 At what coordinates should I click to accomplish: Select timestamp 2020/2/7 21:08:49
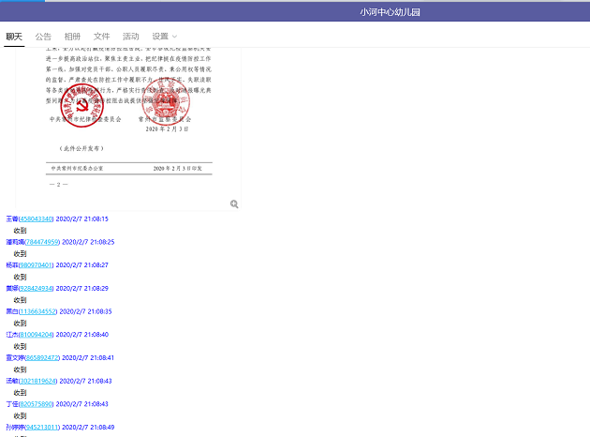click(88, 428)
